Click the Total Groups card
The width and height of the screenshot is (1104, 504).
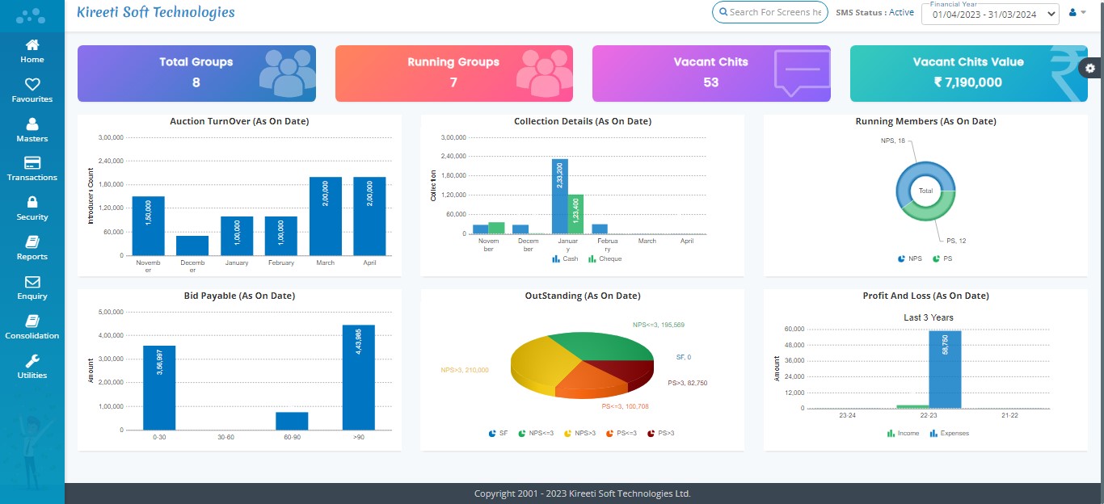pos(196,73)
